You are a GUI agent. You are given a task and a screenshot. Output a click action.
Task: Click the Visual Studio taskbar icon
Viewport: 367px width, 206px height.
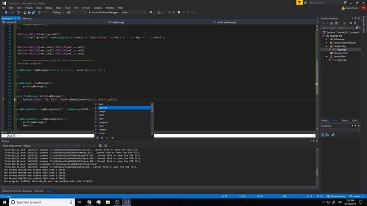tap(127, 202)
